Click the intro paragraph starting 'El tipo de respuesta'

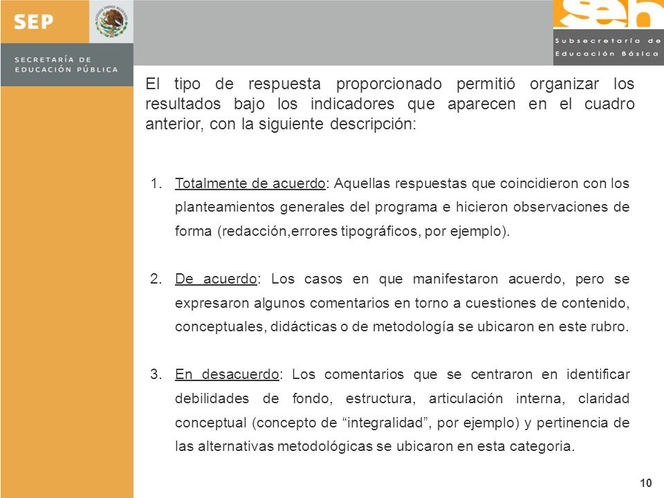click(x=389, y=104)
